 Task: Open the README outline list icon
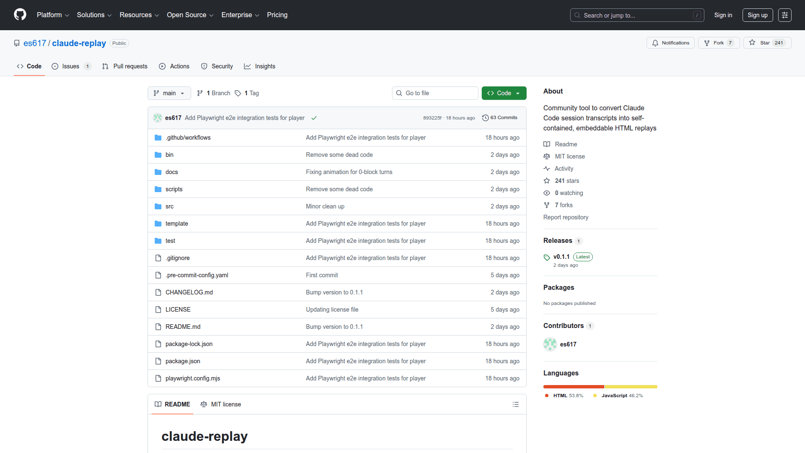point(515,404)
